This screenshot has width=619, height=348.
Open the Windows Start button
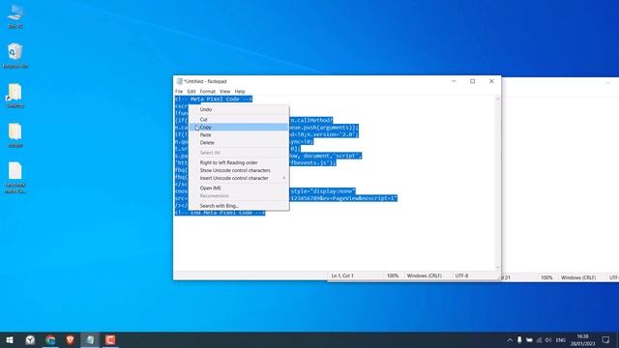[x=10, y=339]
